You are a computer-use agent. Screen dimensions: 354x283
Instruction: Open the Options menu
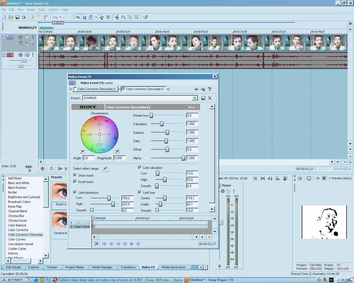(x=54, y=10)
